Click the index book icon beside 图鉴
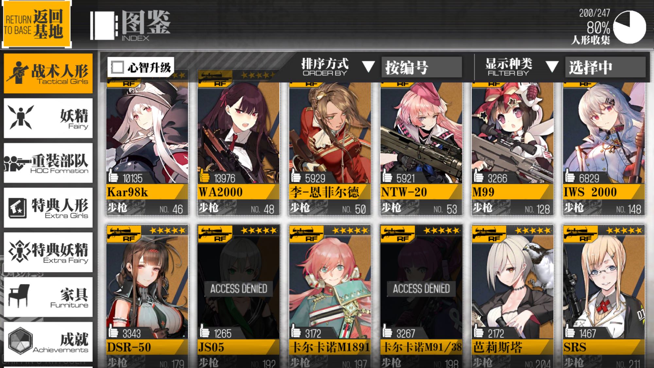 click(x=104, y=26)
